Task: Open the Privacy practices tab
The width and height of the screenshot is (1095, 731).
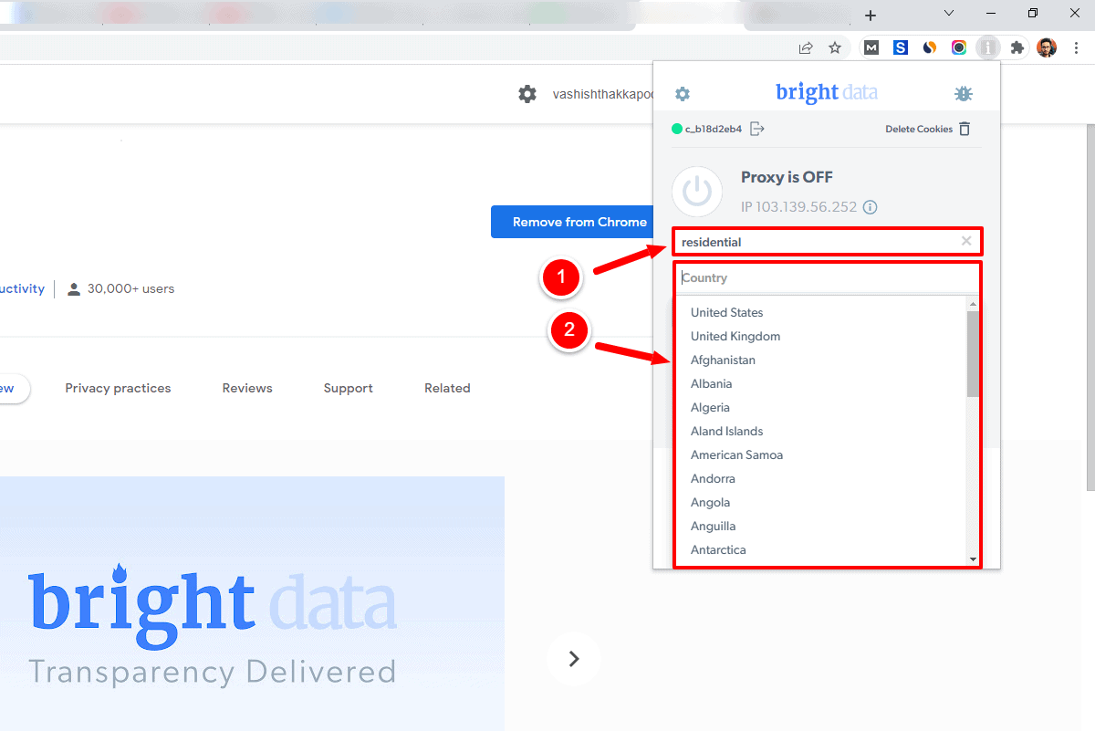Action: click(118, 388)
